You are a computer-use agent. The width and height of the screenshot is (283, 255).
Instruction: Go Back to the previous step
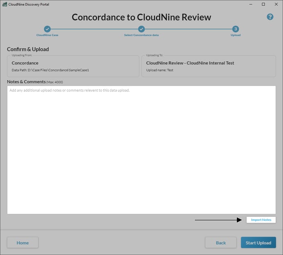[x=221, y=243]
